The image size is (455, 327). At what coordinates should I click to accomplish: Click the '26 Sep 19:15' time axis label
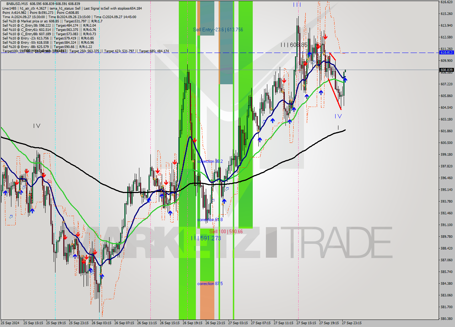(192, 323)
